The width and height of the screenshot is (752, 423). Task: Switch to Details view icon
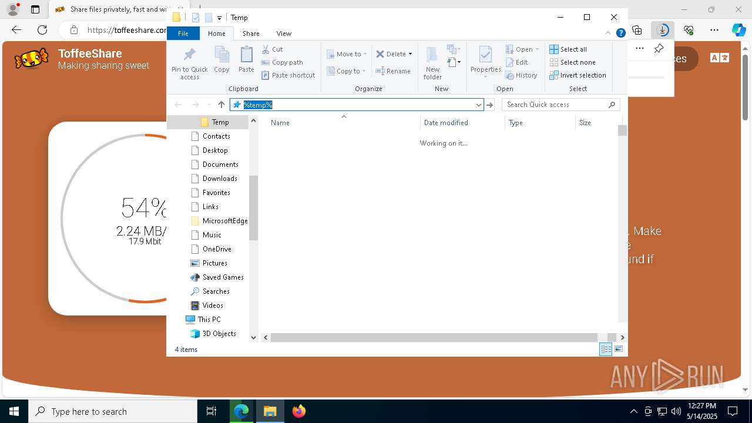606,350
